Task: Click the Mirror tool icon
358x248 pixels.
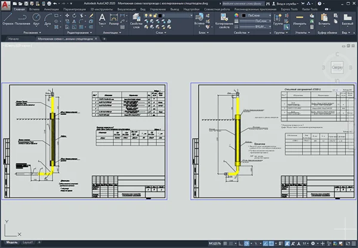Action: point(74,21)
